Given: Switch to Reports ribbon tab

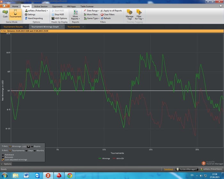Looking at the screenshot, I should point(26,6).
